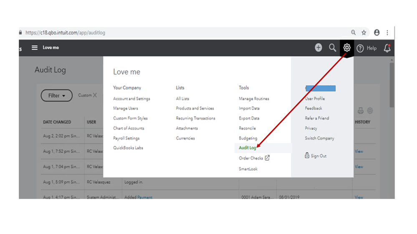Viewport: 417px width, 234px height.
Task: Remove the Custom filter with X
Action: (x=95, y=95)
